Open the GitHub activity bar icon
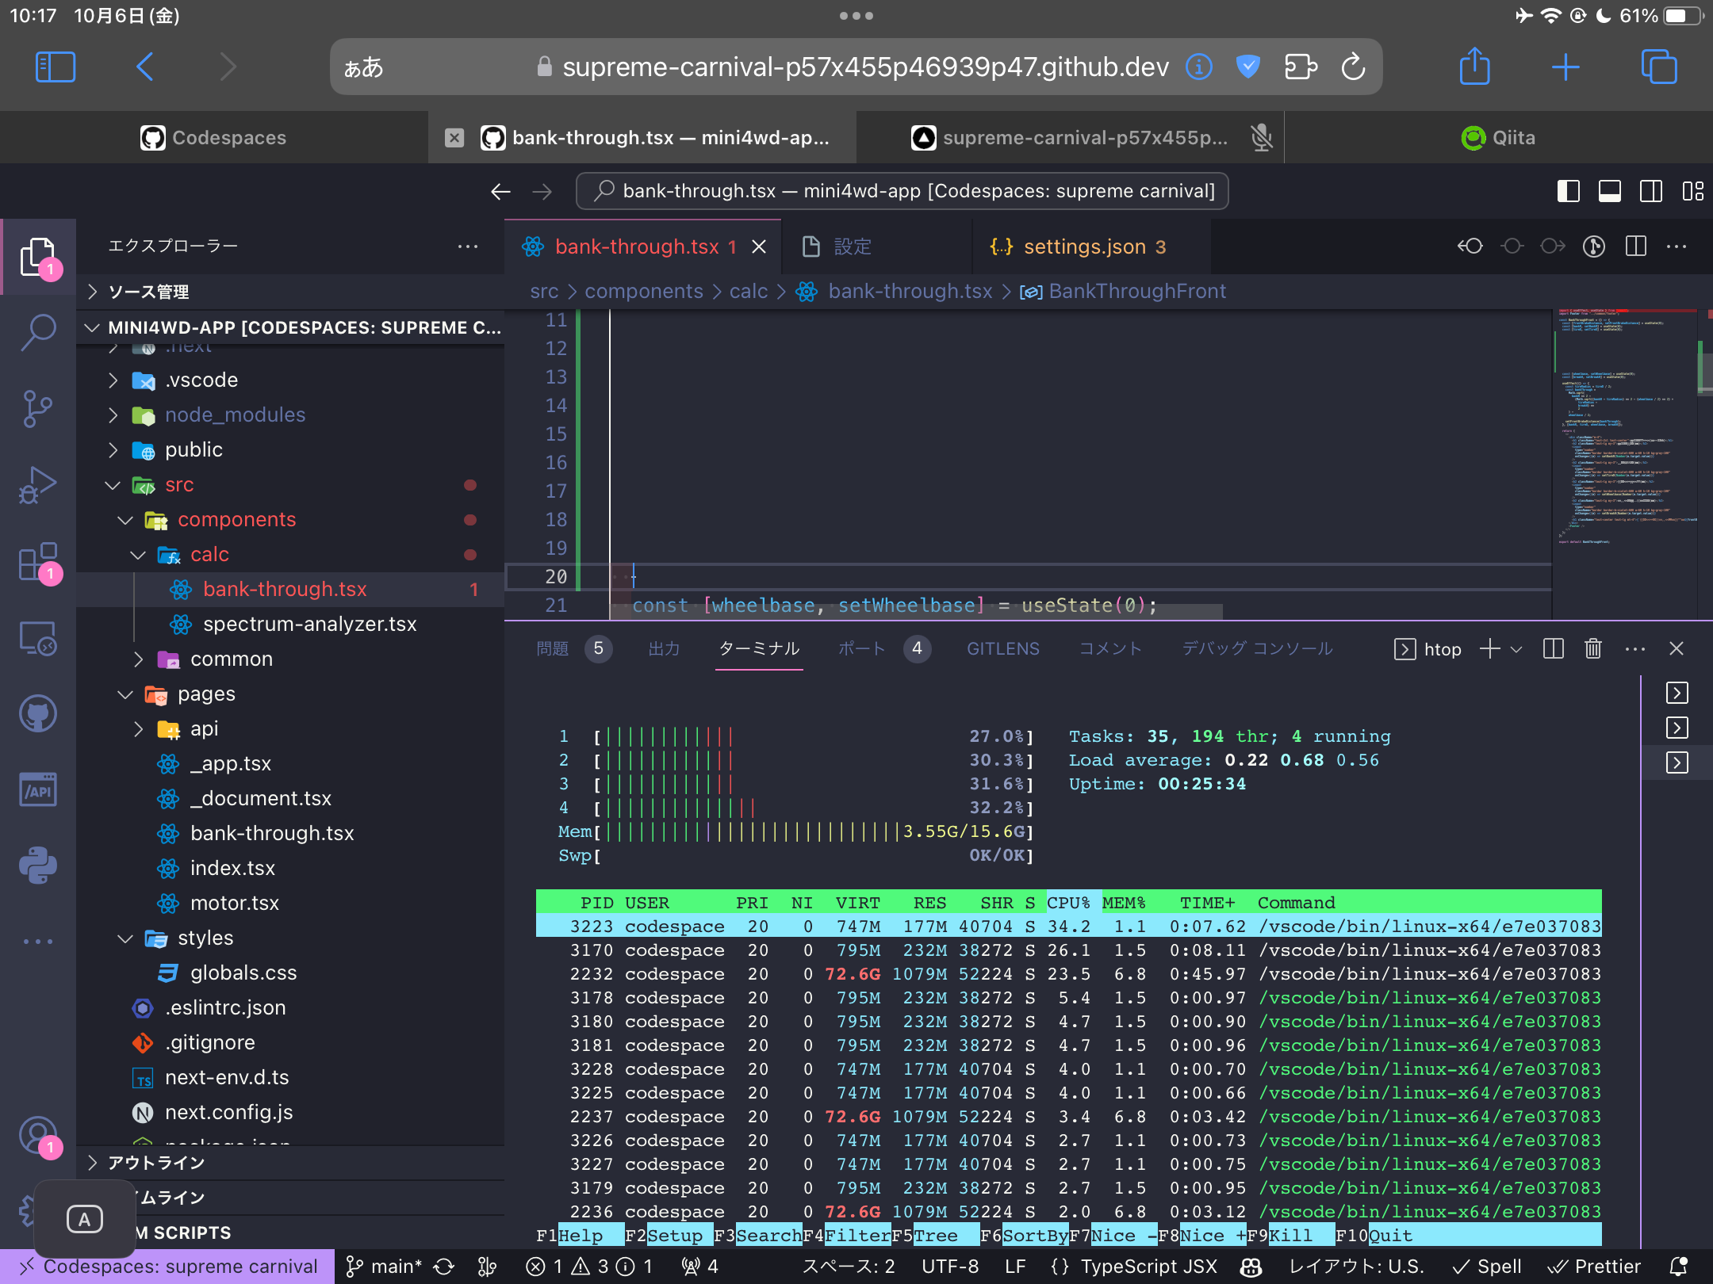This screenshot has height=1284, width=1713. pyautogui.click(x=37, y=713)
